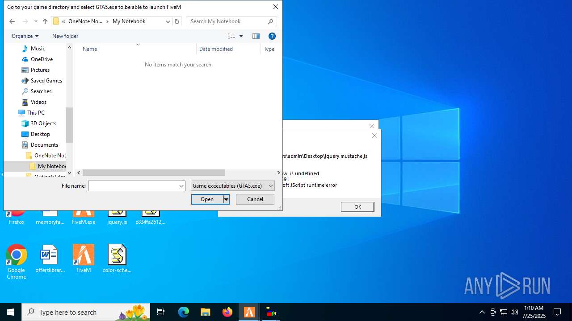Select Desktop in navigation pane
The width and height of the screenshot is (572, 321).
tap(40, 134)
